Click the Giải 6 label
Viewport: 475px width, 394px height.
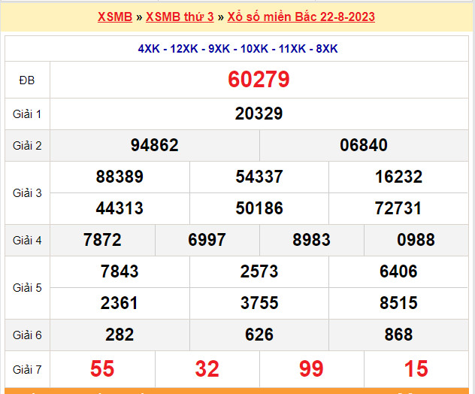(27, 335)
